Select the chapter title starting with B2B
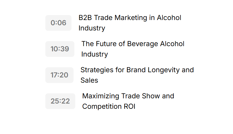The height and width of the screenshot is (134, 233). tap(130, 23)
